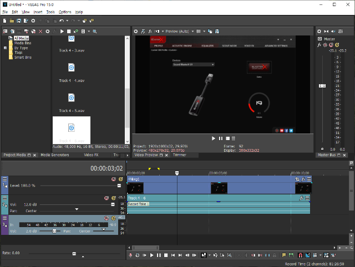Open Video Output FX in the preview toolbar
355x267 pixels.
coord(150,32)
